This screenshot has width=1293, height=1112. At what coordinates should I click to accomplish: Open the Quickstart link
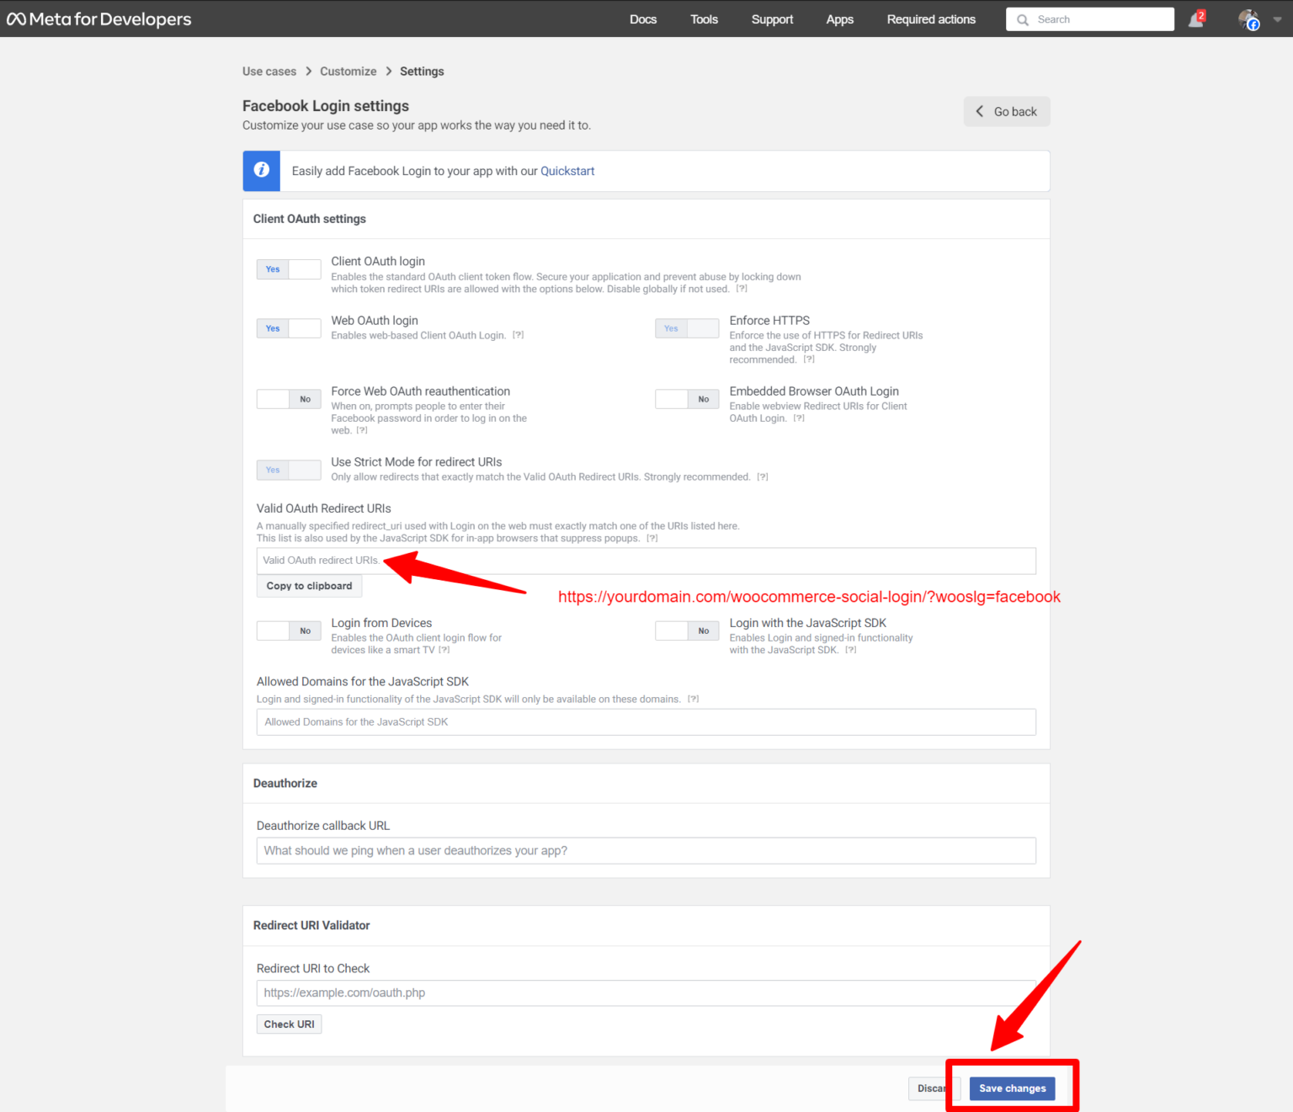(x=567, y=170)
